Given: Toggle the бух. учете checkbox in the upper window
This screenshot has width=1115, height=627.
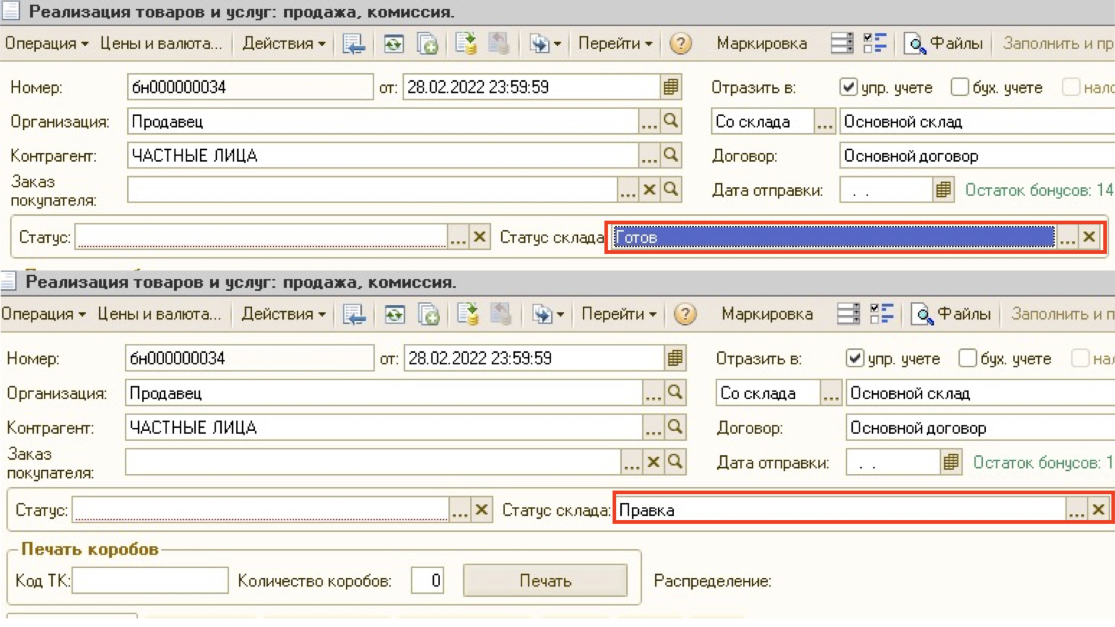Looking at the screenshot, I should 959,87.
